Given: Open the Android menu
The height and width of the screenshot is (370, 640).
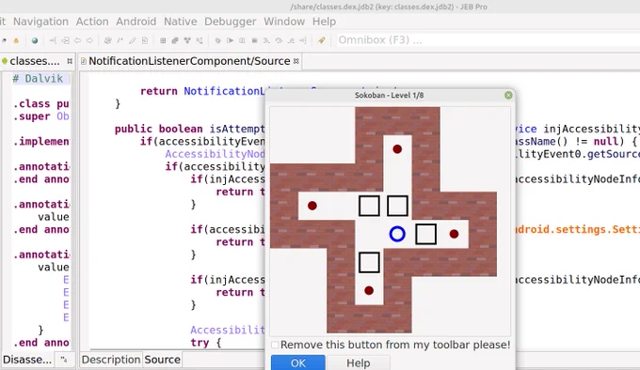Looking at the screenshot, I should tap(136, 22).
